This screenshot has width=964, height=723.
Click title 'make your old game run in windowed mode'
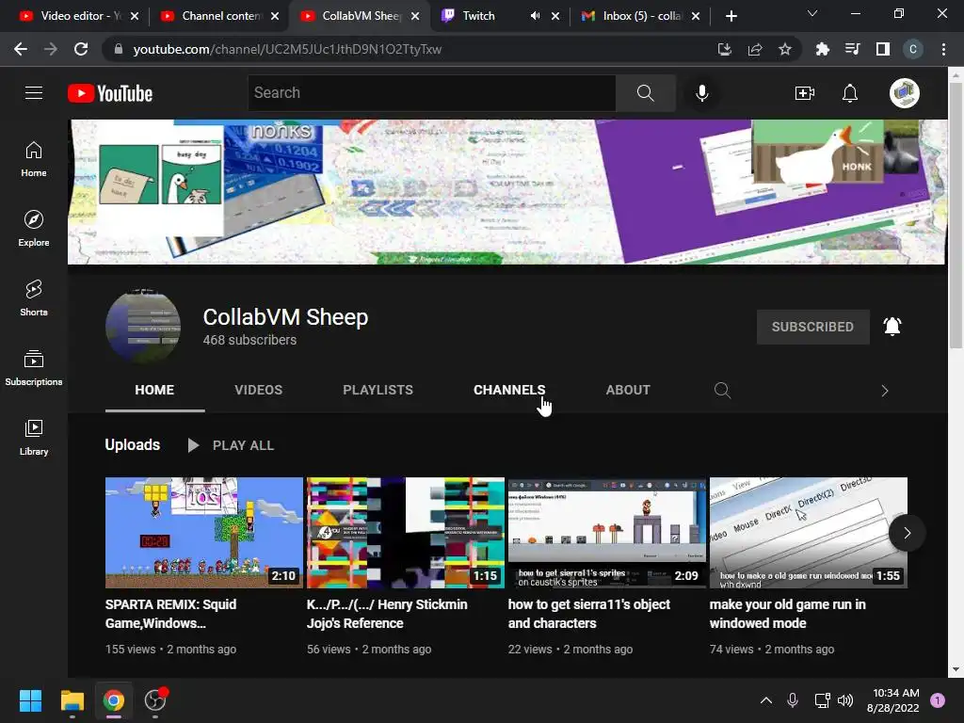coord(788,614)
